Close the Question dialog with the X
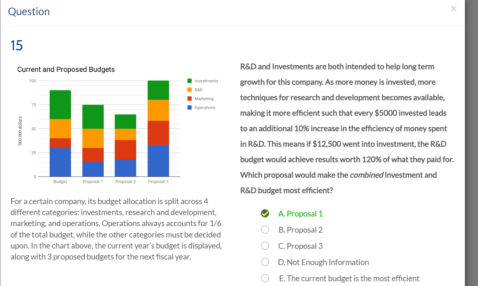 pos(454,9)
